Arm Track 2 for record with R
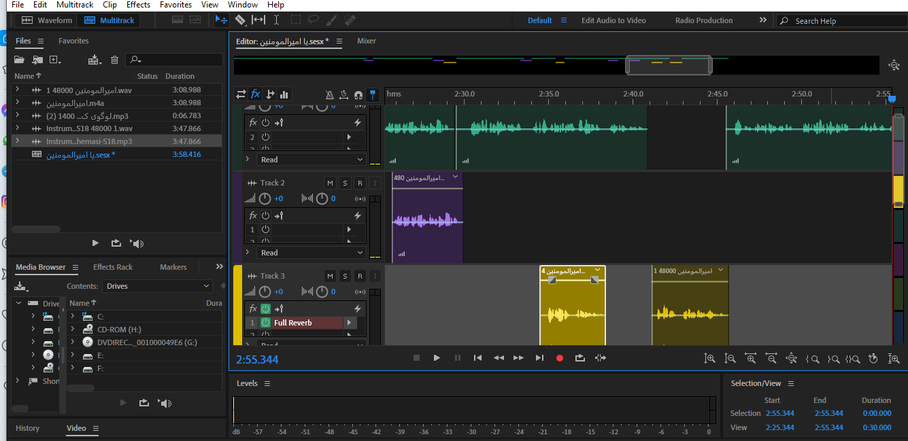The height and width of the screenshot is (441, 908). pyautogui.click(x=360, y=183)
